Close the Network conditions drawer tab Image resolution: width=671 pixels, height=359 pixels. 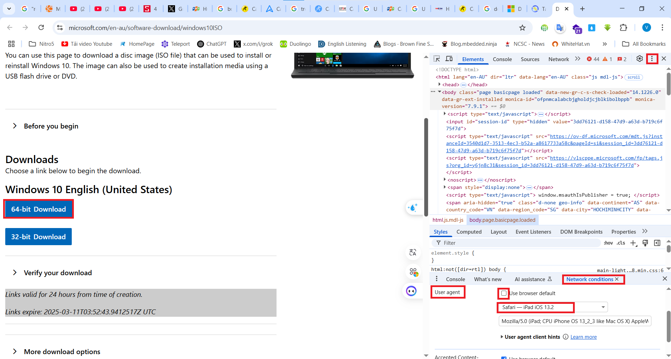[617, 279]
